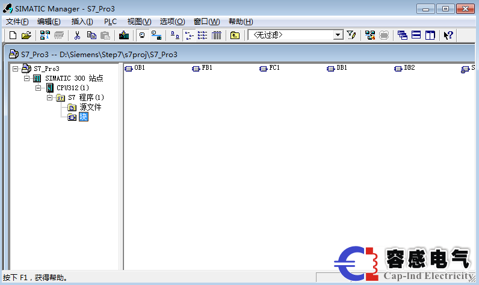This screenshot has width=479, height=285.
Task: Click the Context Help arrow icon
Action: [448, 35]
